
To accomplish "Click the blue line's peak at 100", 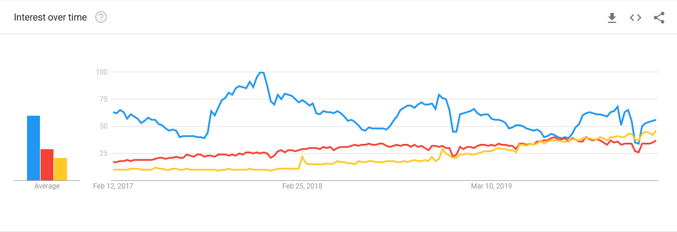I will 260,72.
